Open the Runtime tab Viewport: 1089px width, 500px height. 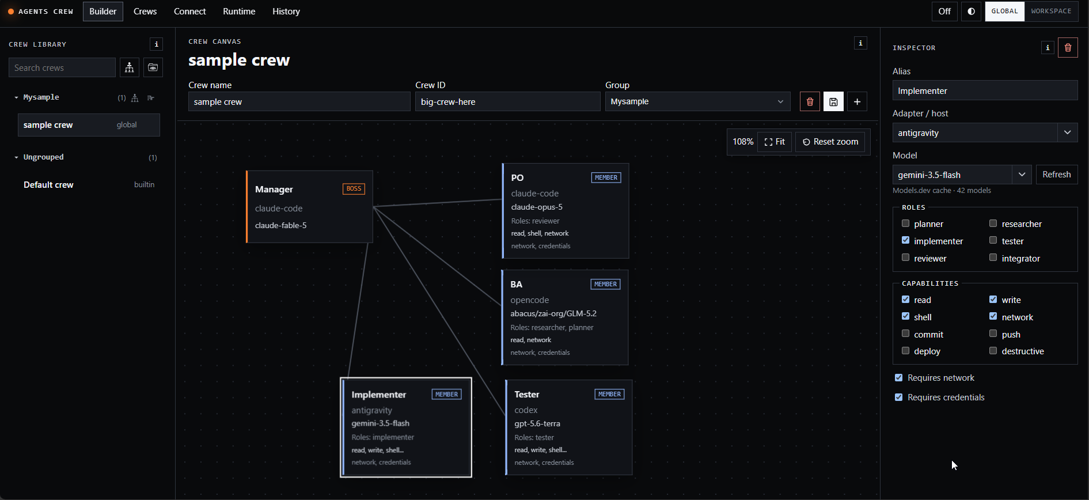click(239, 12)
